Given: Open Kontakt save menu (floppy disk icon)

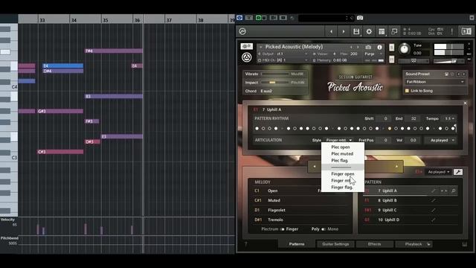Looking at the screenshot, I should 356,31.
